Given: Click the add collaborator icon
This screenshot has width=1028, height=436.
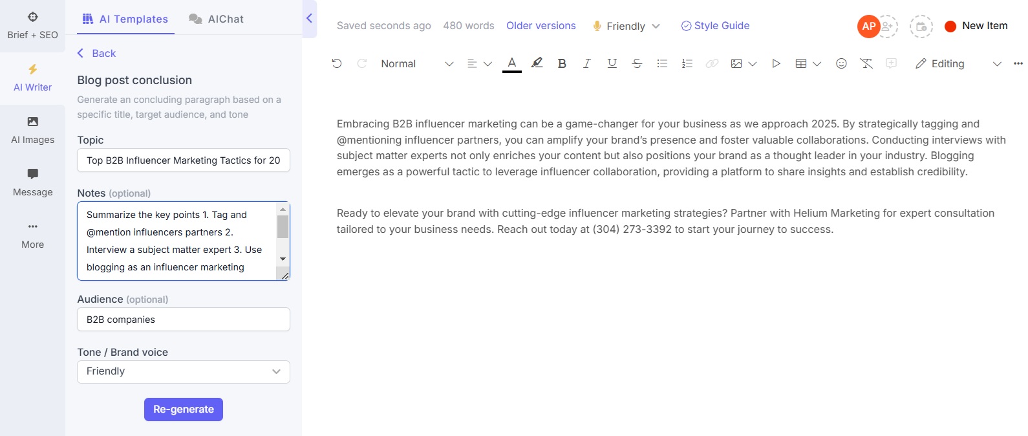Looking at the screenshot, I should point(888,27).
